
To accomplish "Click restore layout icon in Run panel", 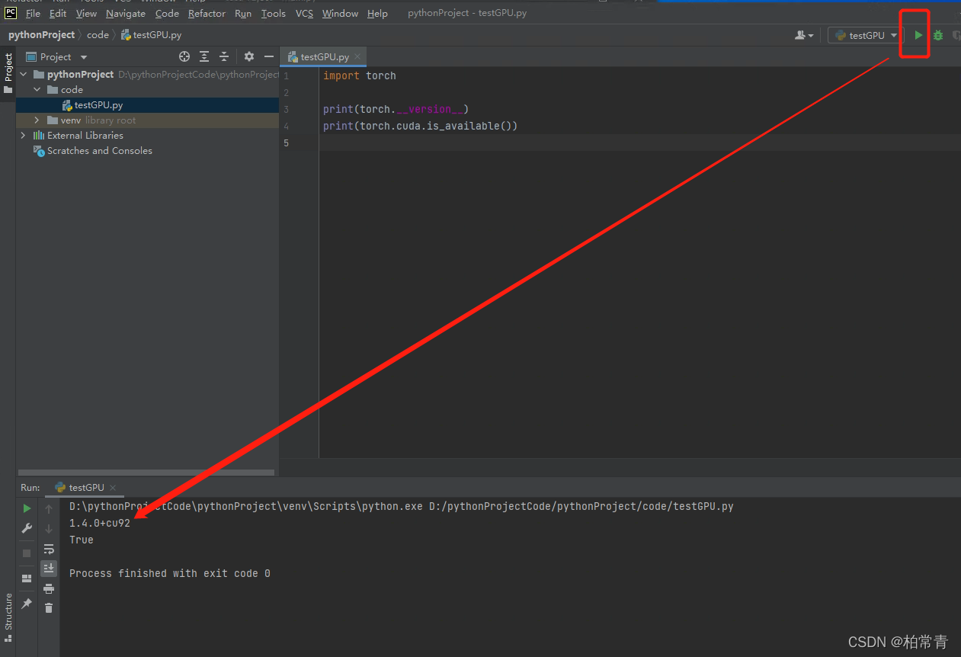I will 27,578.
